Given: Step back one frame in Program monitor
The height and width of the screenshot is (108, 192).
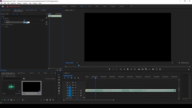Looking at the screenshot, I should [124, 69].
